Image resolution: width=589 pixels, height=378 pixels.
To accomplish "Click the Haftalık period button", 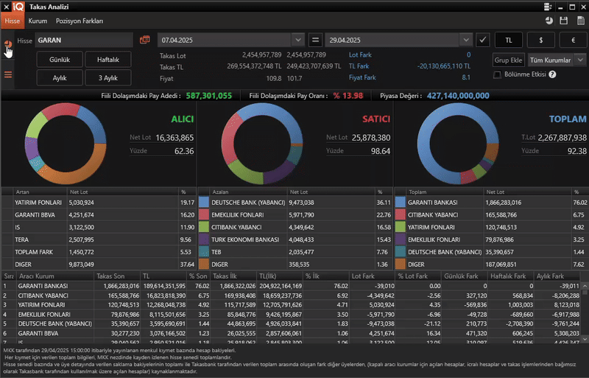I will [108, 60].
